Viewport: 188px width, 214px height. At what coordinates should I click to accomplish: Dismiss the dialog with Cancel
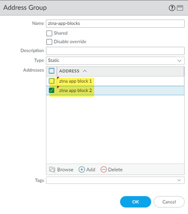pyautogui.click(x=169, y=202)
